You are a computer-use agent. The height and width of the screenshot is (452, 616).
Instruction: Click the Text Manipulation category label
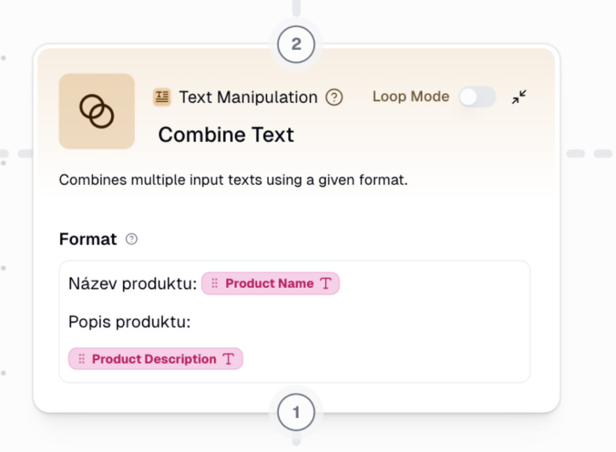pyautogui.click(x=248, y=97)
